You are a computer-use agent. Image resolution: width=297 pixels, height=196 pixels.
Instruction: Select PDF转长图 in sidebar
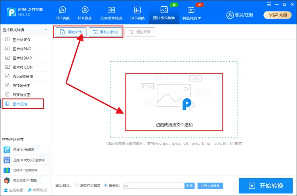click(x=26, y=95)
